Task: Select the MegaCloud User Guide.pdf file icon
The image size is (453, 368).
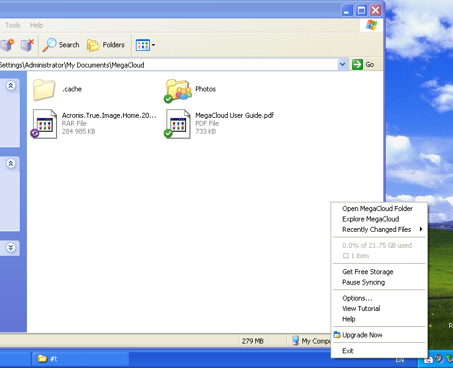Action: click(x=178, y=124)
